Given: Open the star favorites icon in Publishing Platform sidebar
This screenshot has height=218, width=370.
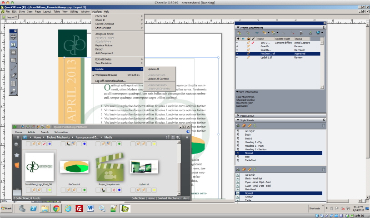Looking at the screenshot, I should click(x=17, y=155).
